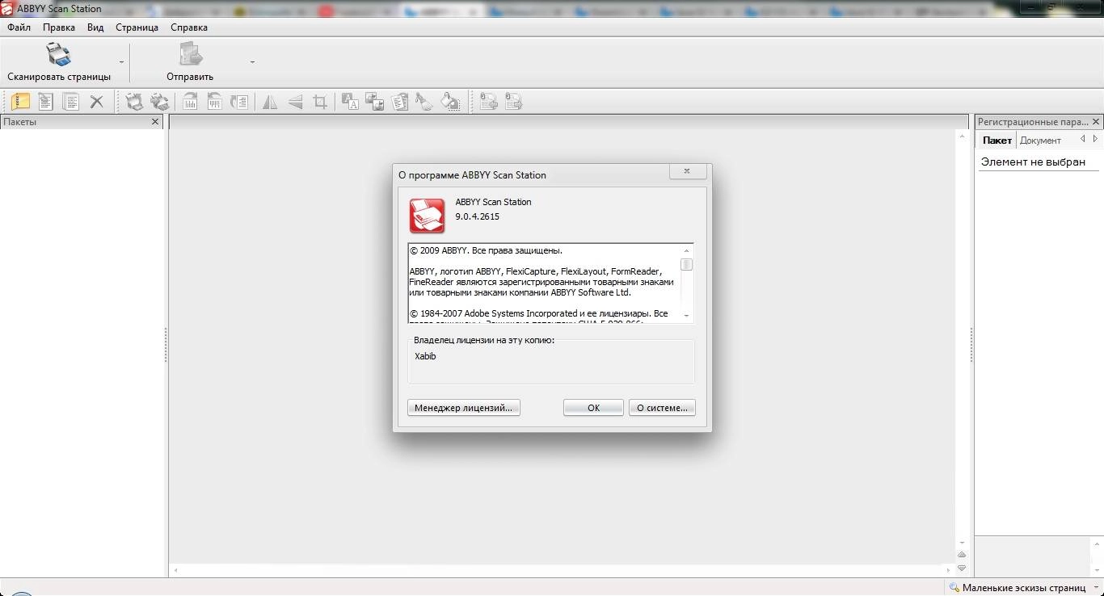
Task: Click the first scanner icon in small toolbar
Action: [134, 102]
